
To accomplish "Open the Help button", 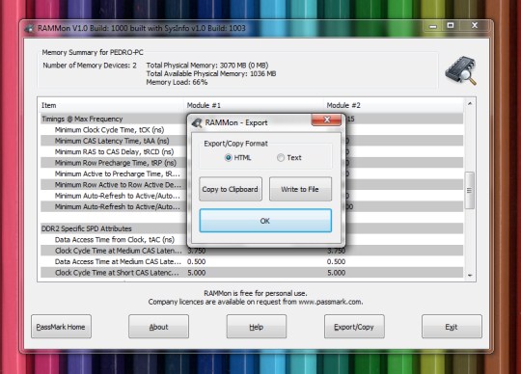I will 257,327.
